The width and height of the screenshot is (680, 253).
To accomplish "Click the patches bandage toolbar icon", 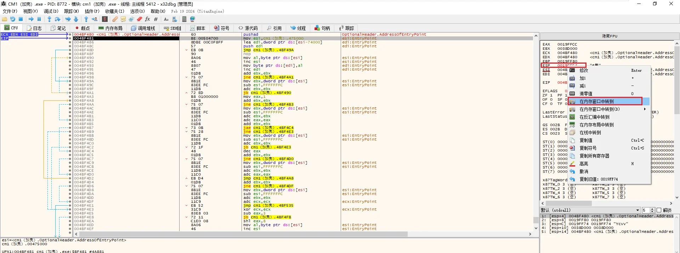I will point(115,19).
